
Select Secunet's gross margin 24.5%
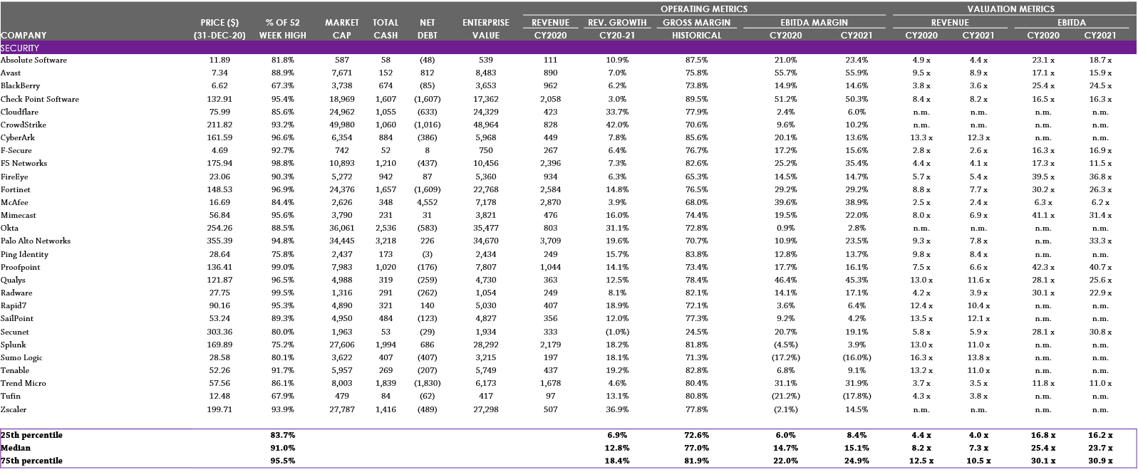(697, 332)
